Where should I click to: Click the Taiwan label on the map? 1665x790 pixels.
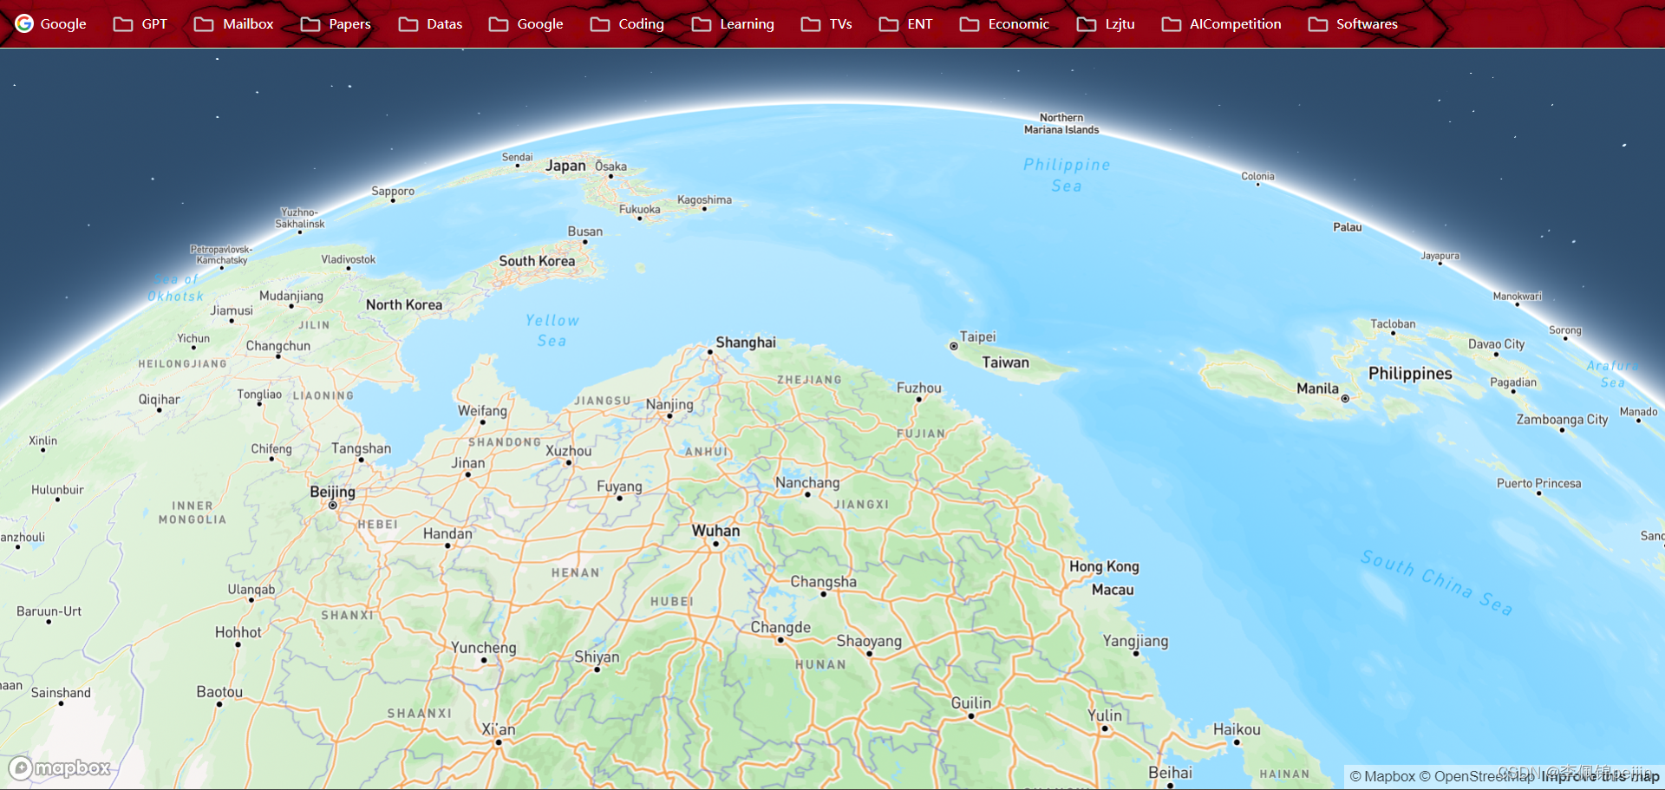click(1005, 362)
